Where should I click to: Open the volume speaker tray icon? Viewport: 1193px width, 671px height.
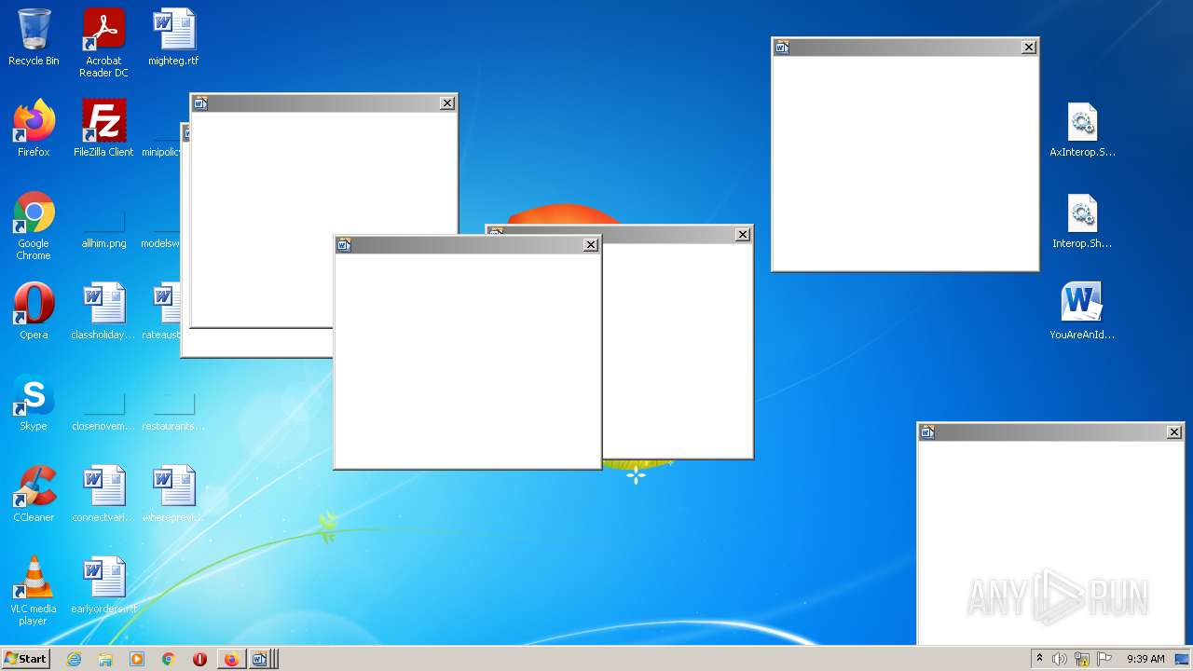coord(1059,659)
